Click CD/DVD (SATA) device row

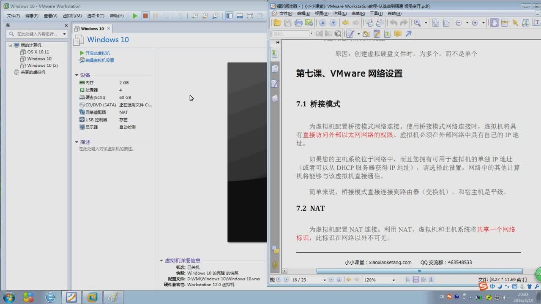115,105
